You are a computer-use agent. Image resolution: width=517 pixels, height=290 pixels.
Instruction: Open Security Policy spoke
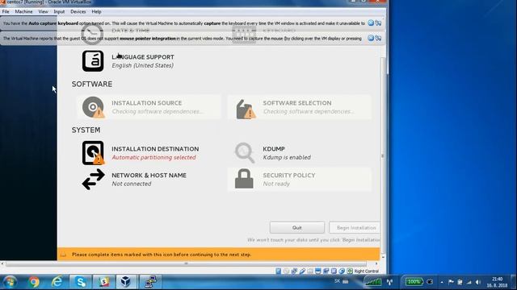[300, 179]
